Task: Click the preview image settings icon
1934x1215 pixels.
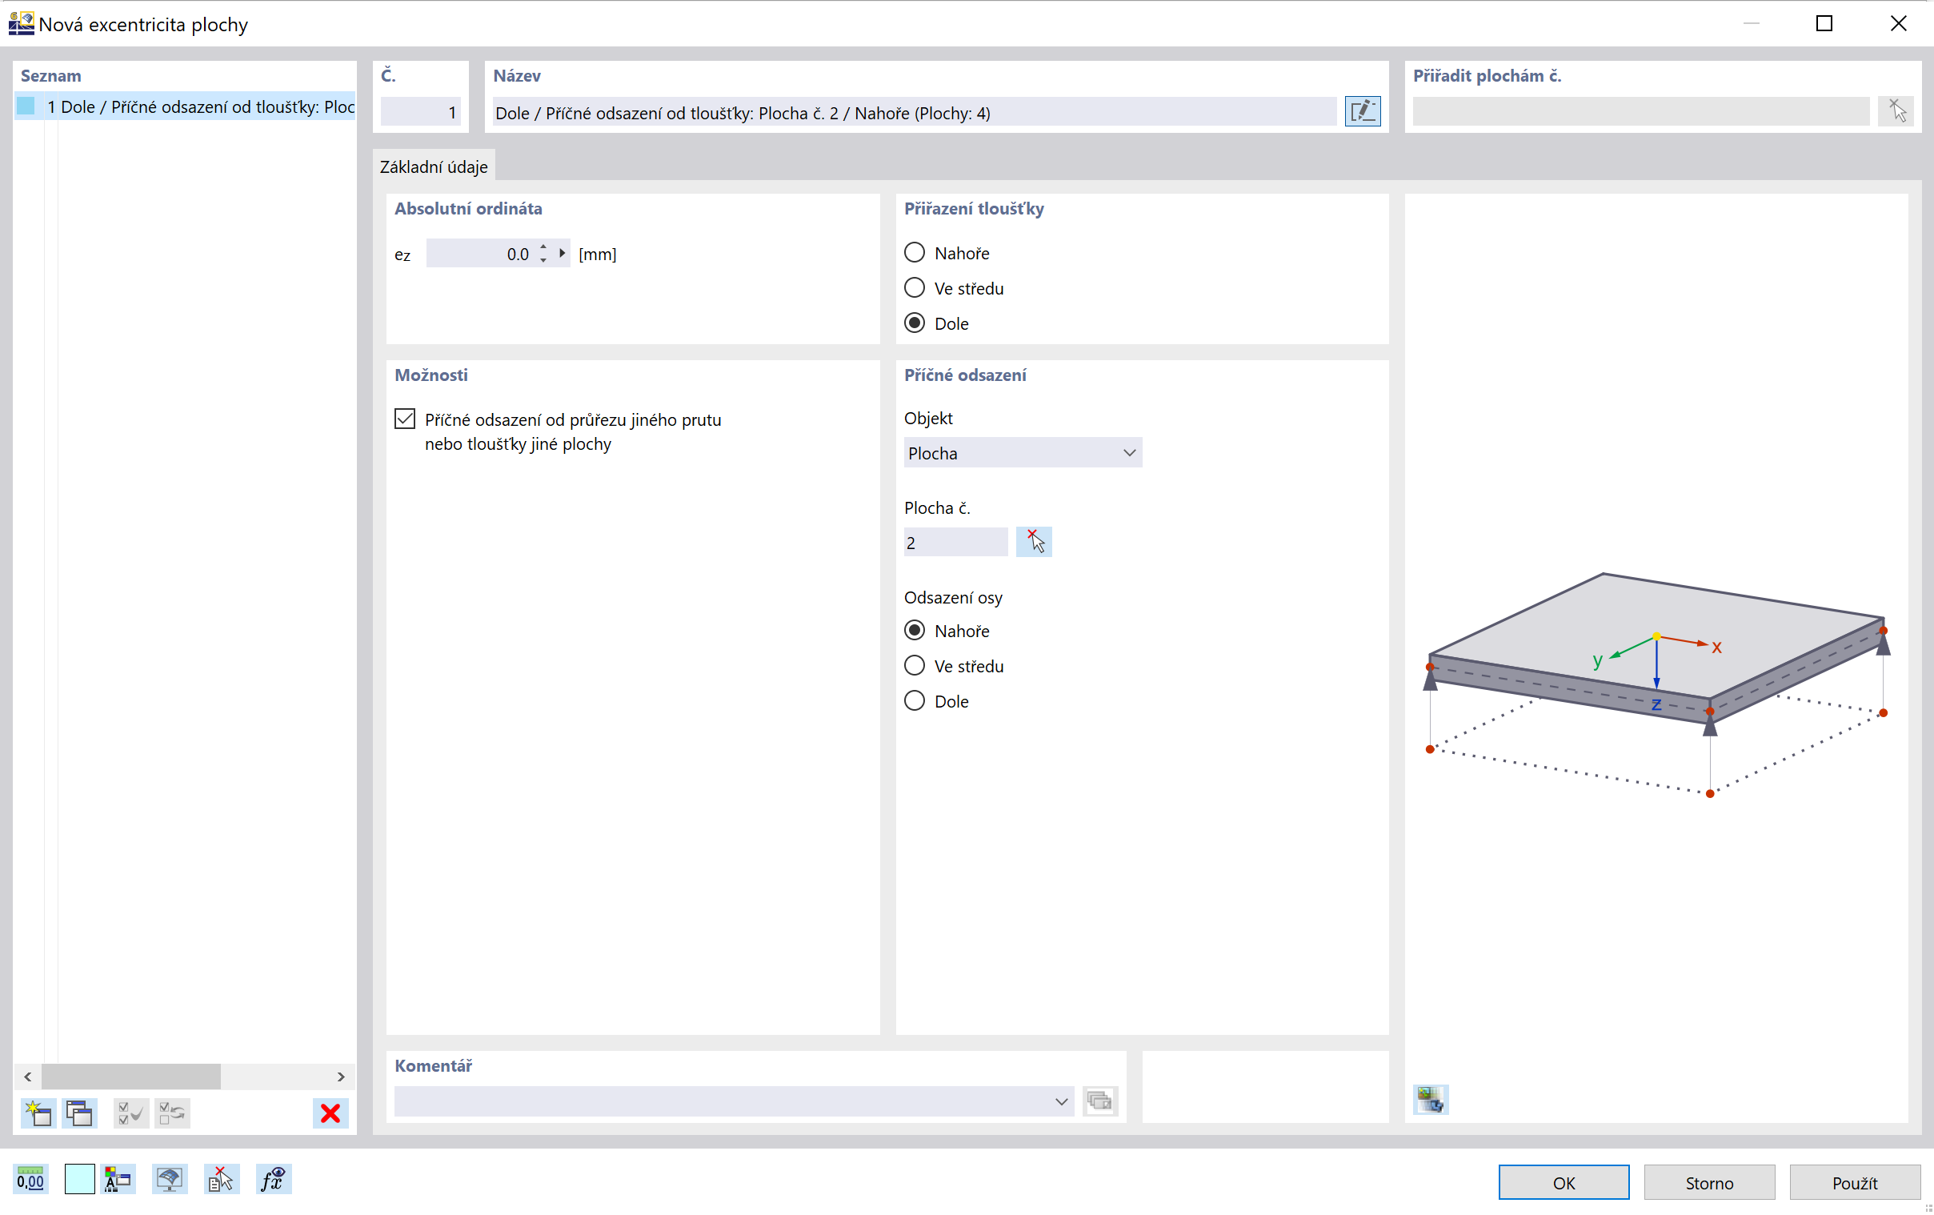Action: click(1431, 1098)
